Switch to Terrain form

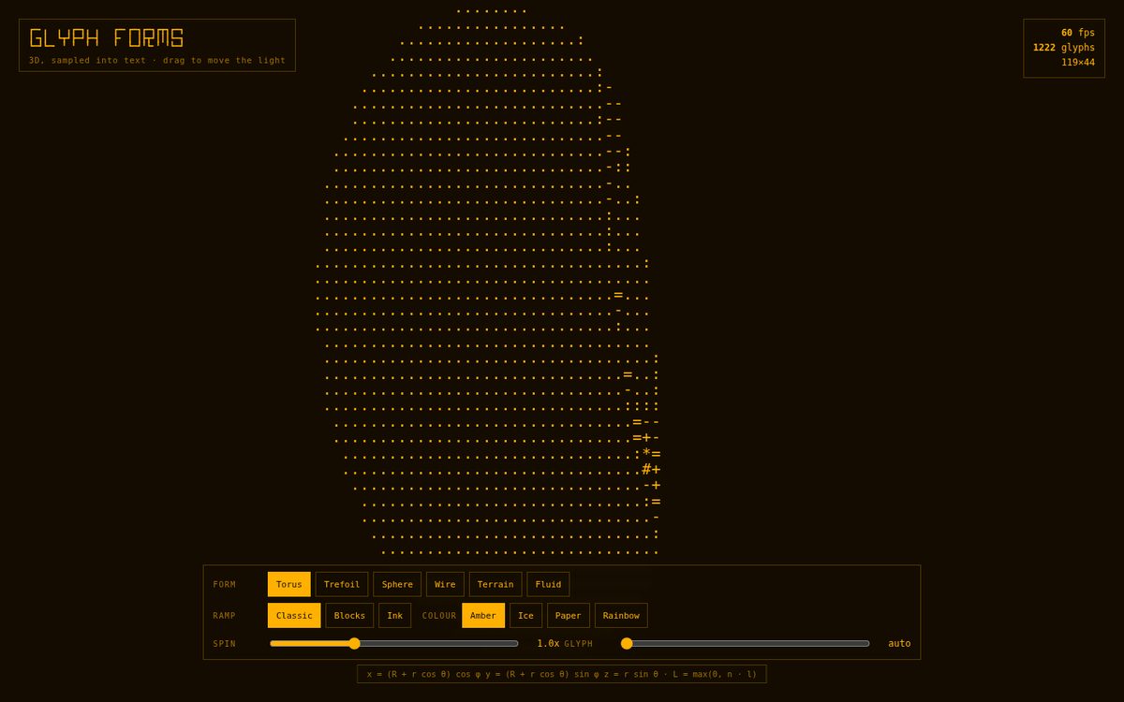coord(495,584)
